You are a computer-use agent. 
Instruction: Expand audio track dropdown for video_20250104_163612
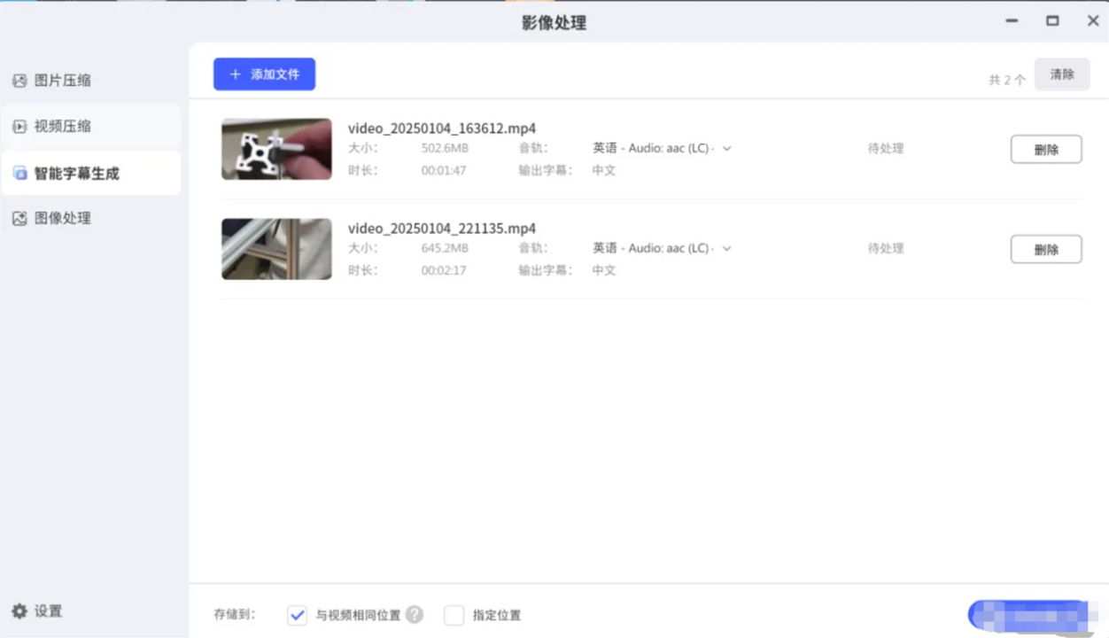point(726,148)
